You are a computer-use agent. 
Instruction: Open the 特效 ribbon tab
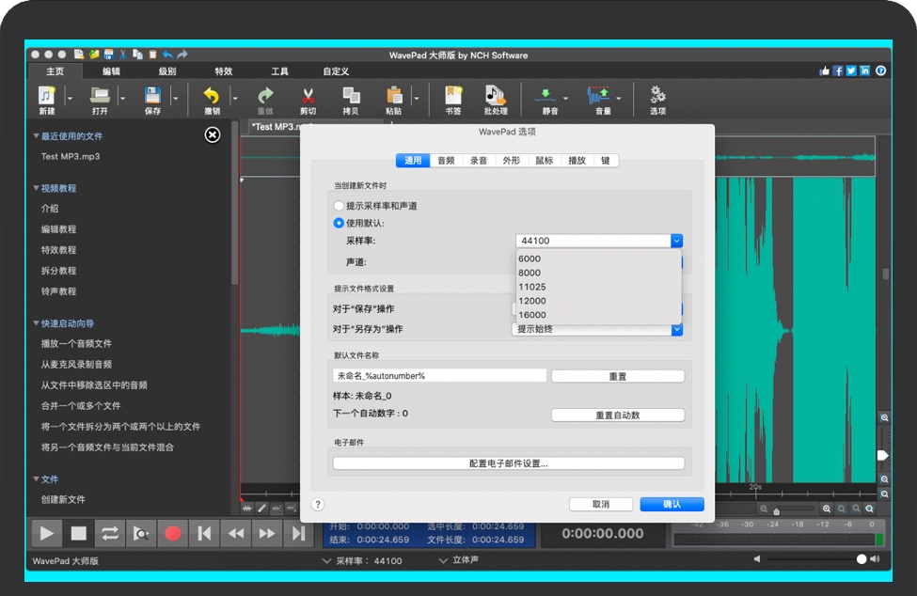[224, 71]
